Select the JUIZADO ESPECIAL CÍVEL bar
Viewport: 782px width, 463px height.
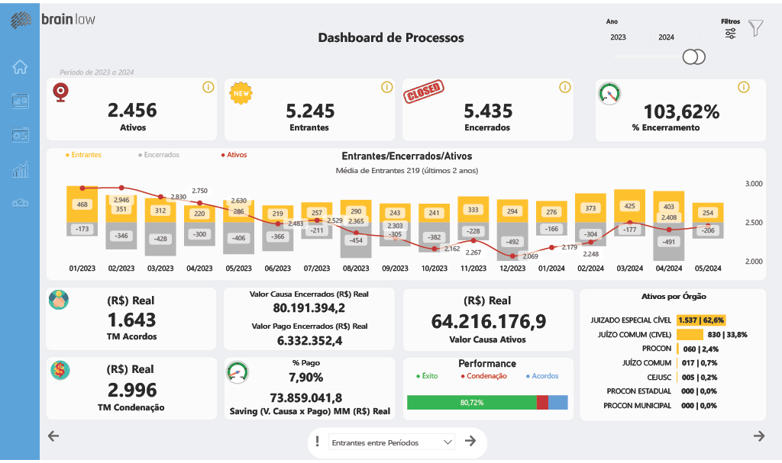click(701, 320)
